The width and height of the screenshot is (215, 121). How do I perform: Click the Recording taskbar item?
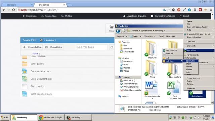78,117
